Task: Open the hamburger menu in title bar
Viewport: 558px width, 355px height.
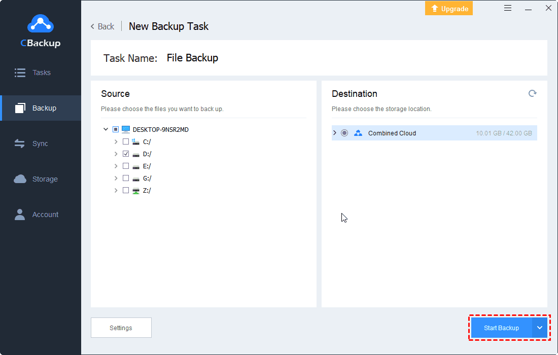Action: [x=508, y=8]
